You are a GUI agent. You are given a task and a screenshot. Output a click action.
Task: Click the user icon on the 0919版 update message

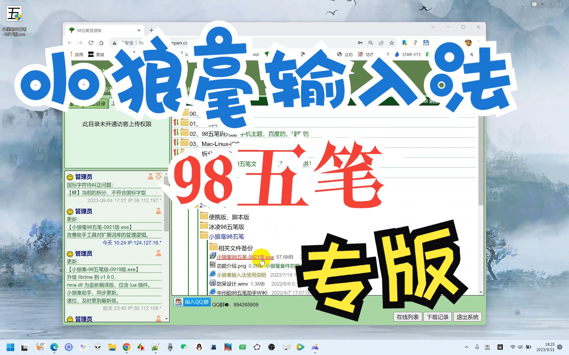coord(158,253)
